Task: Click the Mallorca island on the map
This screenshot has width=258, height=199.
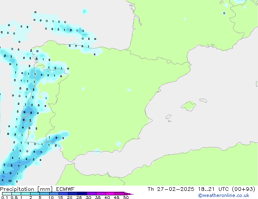Action: (x=188, y=106)
